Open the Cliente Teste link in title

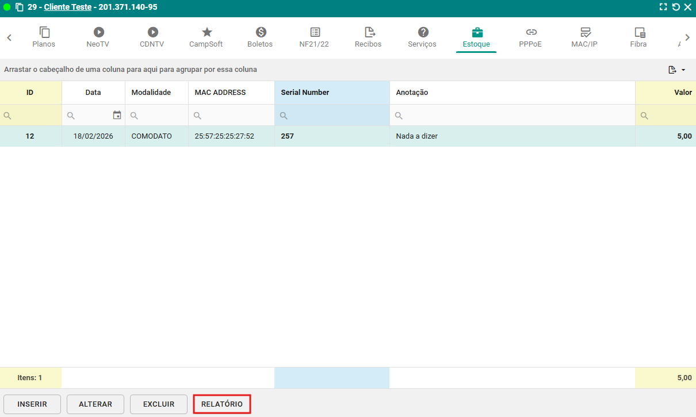[x=67, y=7]
